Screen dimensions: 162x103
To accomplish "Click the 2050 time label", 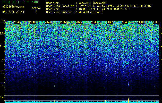I will [x=156, y=22].
